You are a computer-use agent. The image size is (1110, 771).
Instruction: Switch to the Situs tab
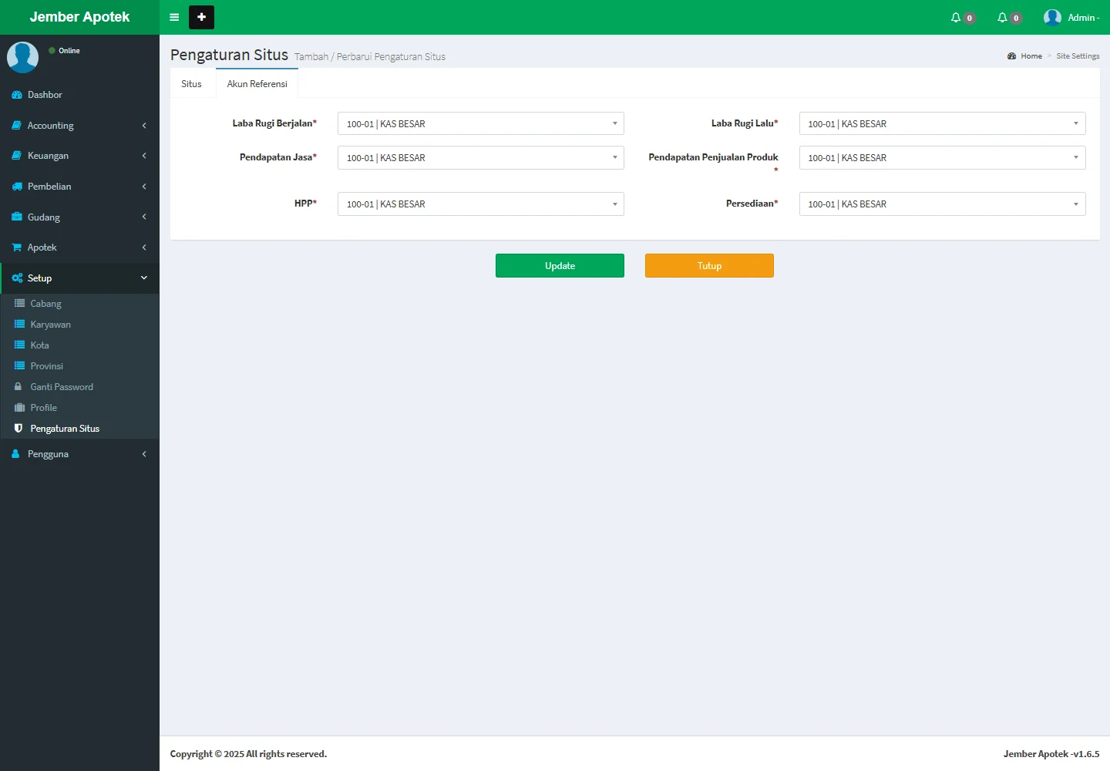click(x=191, y=84)
